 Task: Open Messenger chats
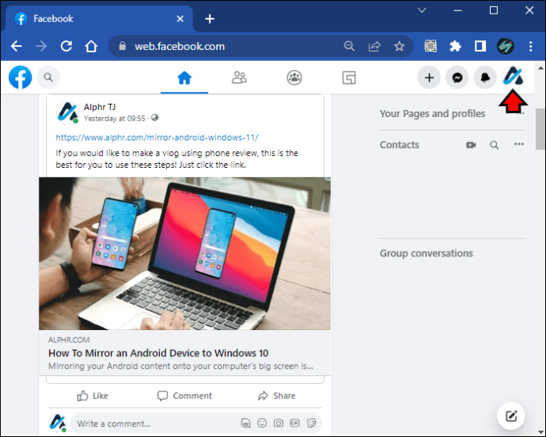[x=457, y=78]
